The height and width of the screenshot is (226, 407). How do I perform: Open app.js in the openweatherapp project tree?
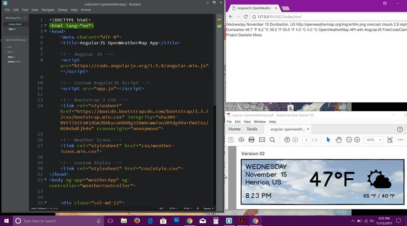11,57
